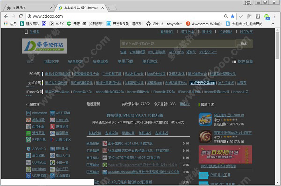This screenshot has width=281, height=186.
Task: Open the WPS 2016 hot search link
Action: [176, 52]
